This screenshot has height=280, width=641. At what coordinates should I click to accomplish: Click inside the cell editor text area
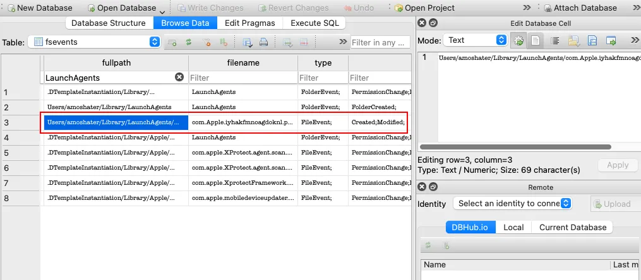click(539, 96)
